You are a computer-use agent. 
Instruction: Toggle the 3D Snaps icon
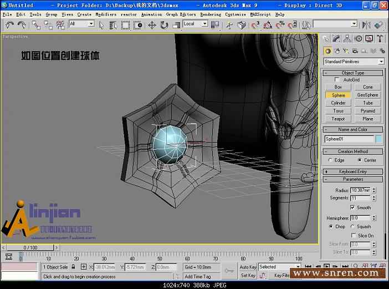pyautogui.click(x=255, y=25)
